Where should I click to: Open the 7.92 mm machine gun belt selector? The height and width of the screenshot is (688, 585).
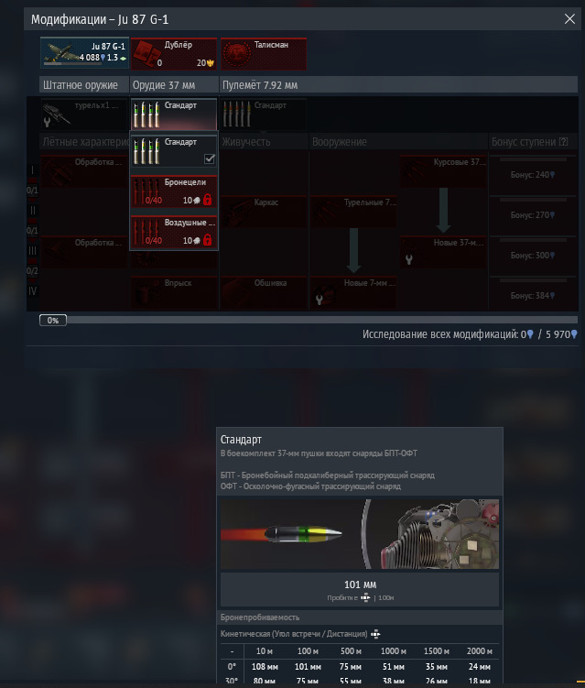[262, 115]
